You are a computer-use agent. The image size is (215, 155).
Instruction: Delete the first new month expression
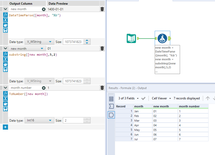click(102, 9)
